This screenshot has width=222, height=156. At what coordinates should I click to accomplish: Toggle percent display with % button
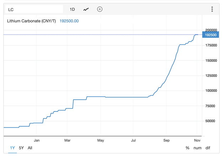point(187,148)
